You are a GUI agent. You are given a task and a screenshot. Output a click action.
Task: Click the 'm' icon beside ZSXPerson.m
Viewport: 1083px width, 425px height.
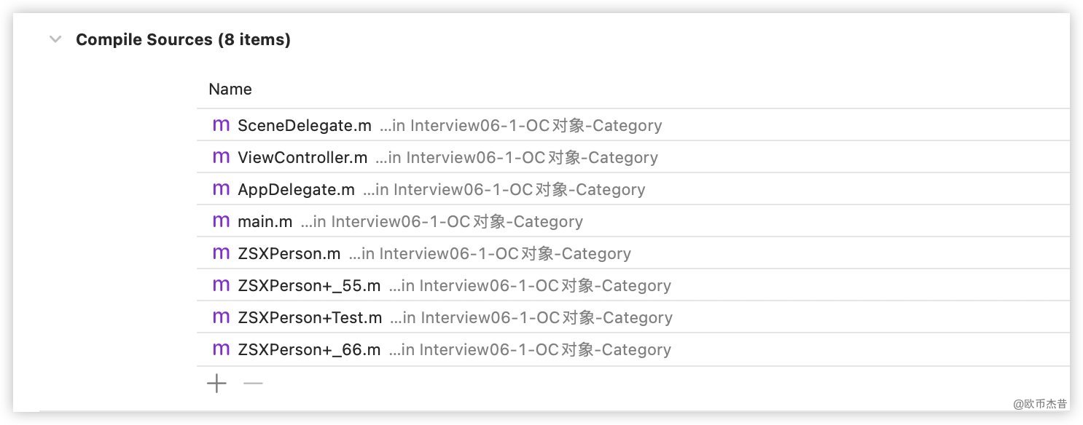221,253
